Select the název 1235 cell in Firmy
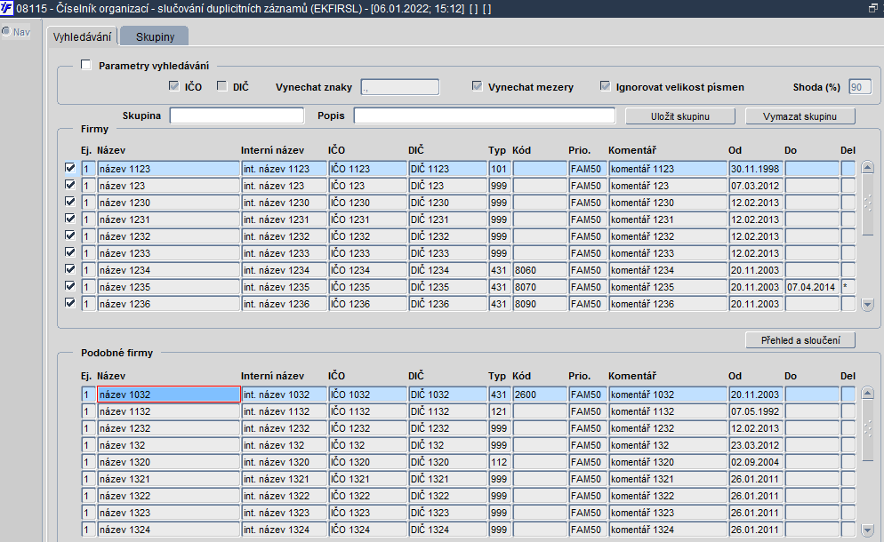884x542 pixels. pyautogui.click(x=169, y=287)
